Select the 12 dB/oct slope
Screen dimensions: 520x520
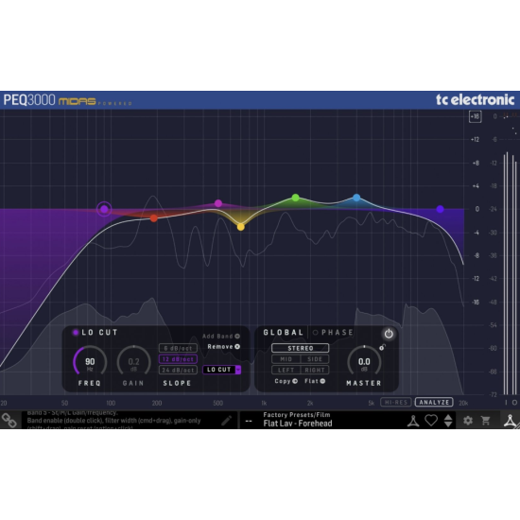(x=178, y=359)
